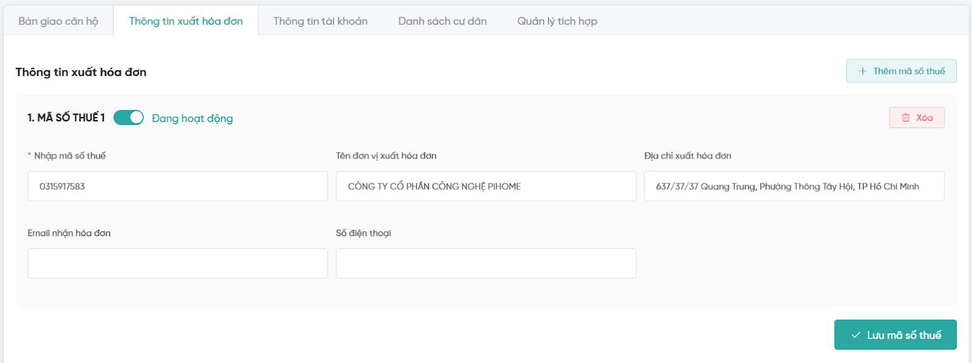Click the Thông tin xuất hóa đơn page heading
The height and width of the screenshot is (363, 972).
click(x=81, y=72)
